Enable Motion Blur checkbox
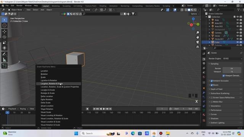The image size is (244, 137). tap(212, 102)
